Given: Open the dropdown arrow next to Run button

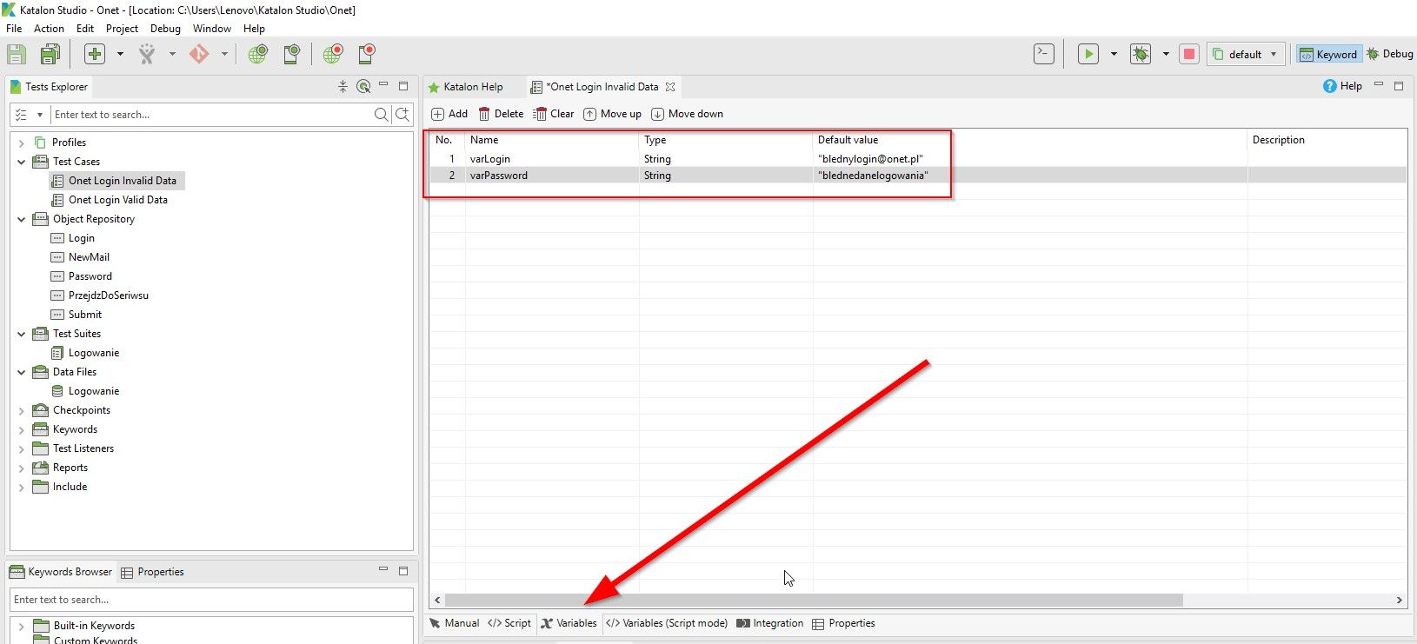Looking at the screenshot, I should (x=1114, y=54).
